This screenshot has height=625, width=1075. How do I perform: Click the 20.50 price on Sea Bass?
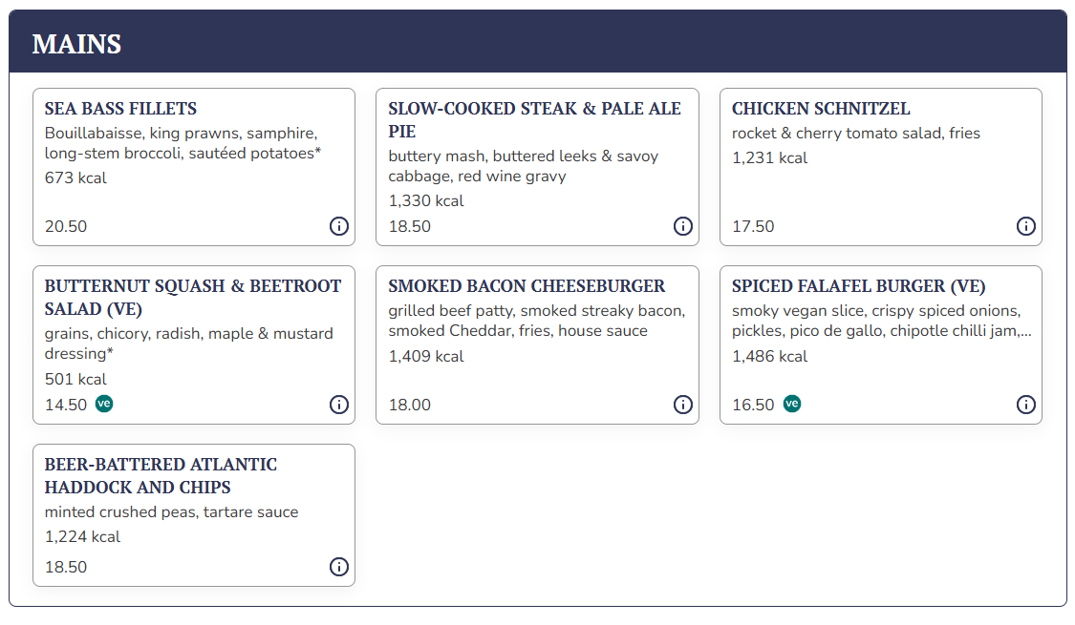tap(66, 227)
